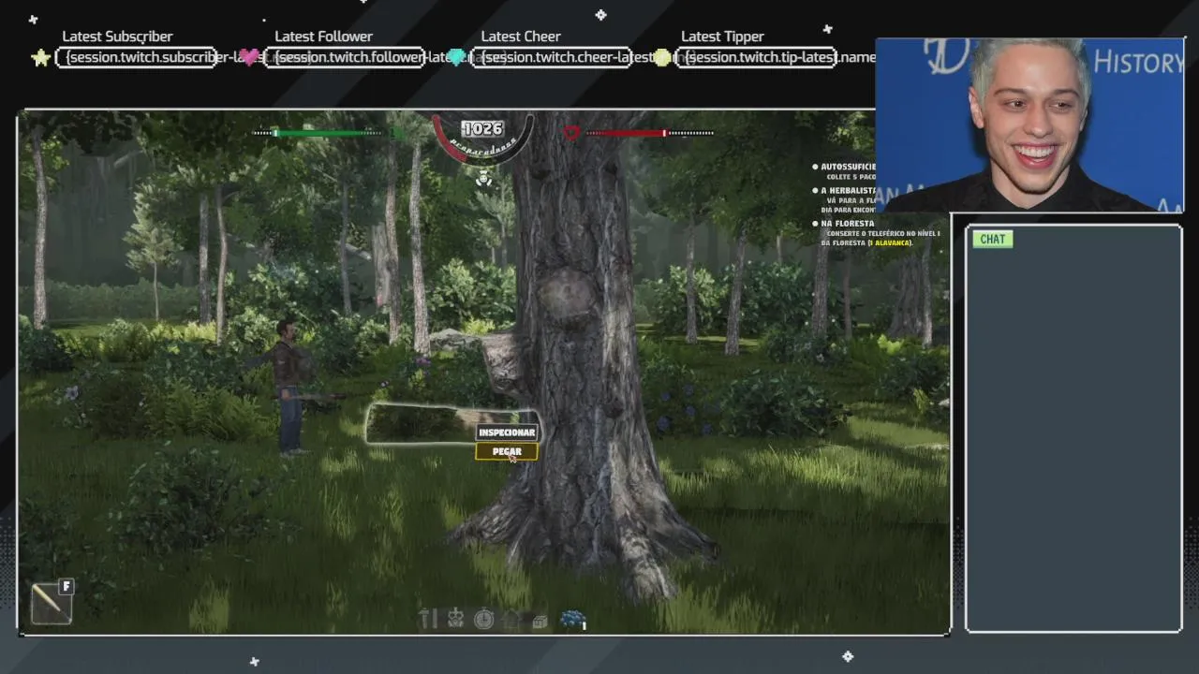Viewport: 1199px width, 674px height.
Task: Click the crate box icon in bottom bar
Action: click(x=540, y=620)
